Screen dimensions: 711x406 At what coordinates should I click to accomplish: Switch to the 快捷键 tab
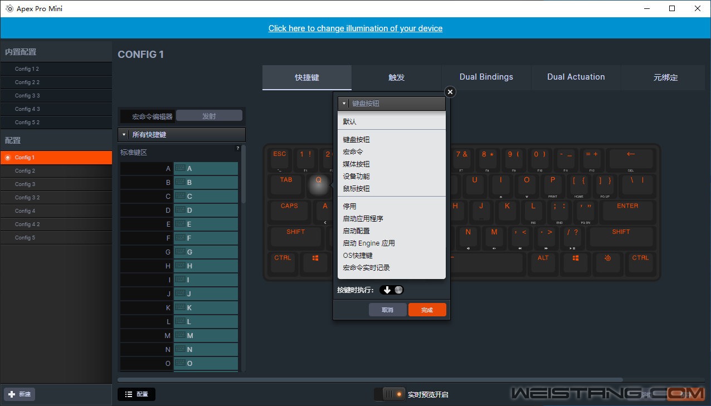(x=307, y=77)
